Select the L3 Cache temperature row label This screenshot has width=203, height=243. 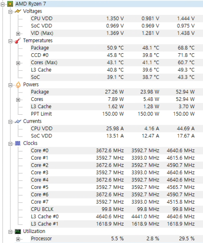point(41,70)
